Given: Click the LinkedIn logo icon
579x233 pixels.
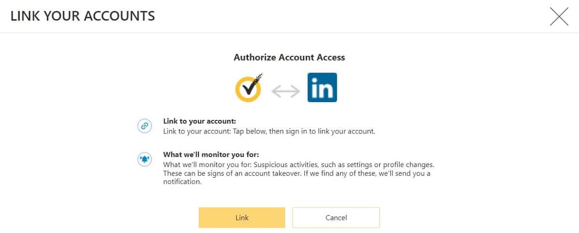Looking at the screenshot, I should coord(322,87).
